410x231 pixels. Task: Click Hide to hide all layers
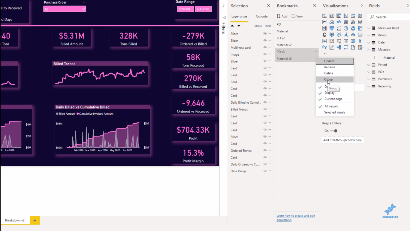(268, 26)
